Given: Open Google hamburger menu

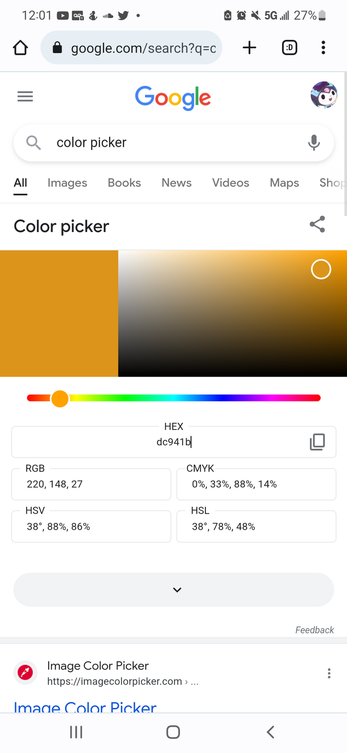Looking at the screenshot, I should click(x=25, y=97).
